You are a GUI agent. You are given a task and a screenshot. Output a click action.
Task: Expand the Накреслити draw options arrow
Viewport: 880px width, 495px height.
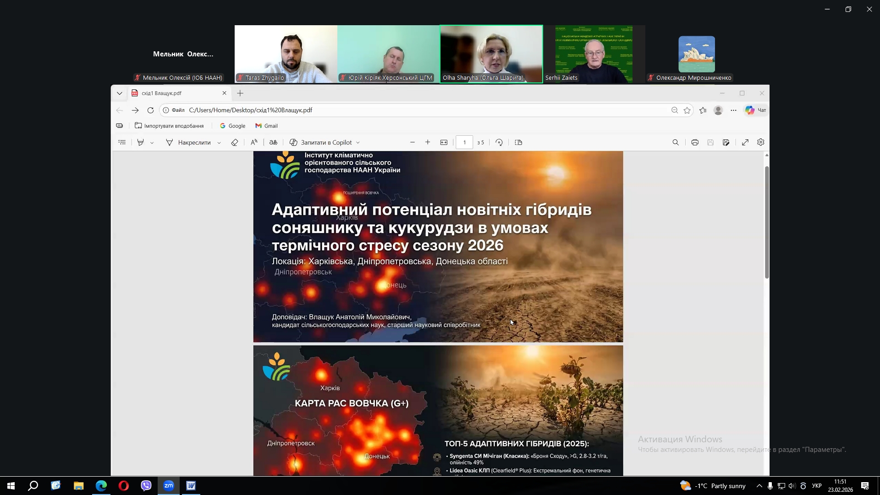(x=219, y=143)
